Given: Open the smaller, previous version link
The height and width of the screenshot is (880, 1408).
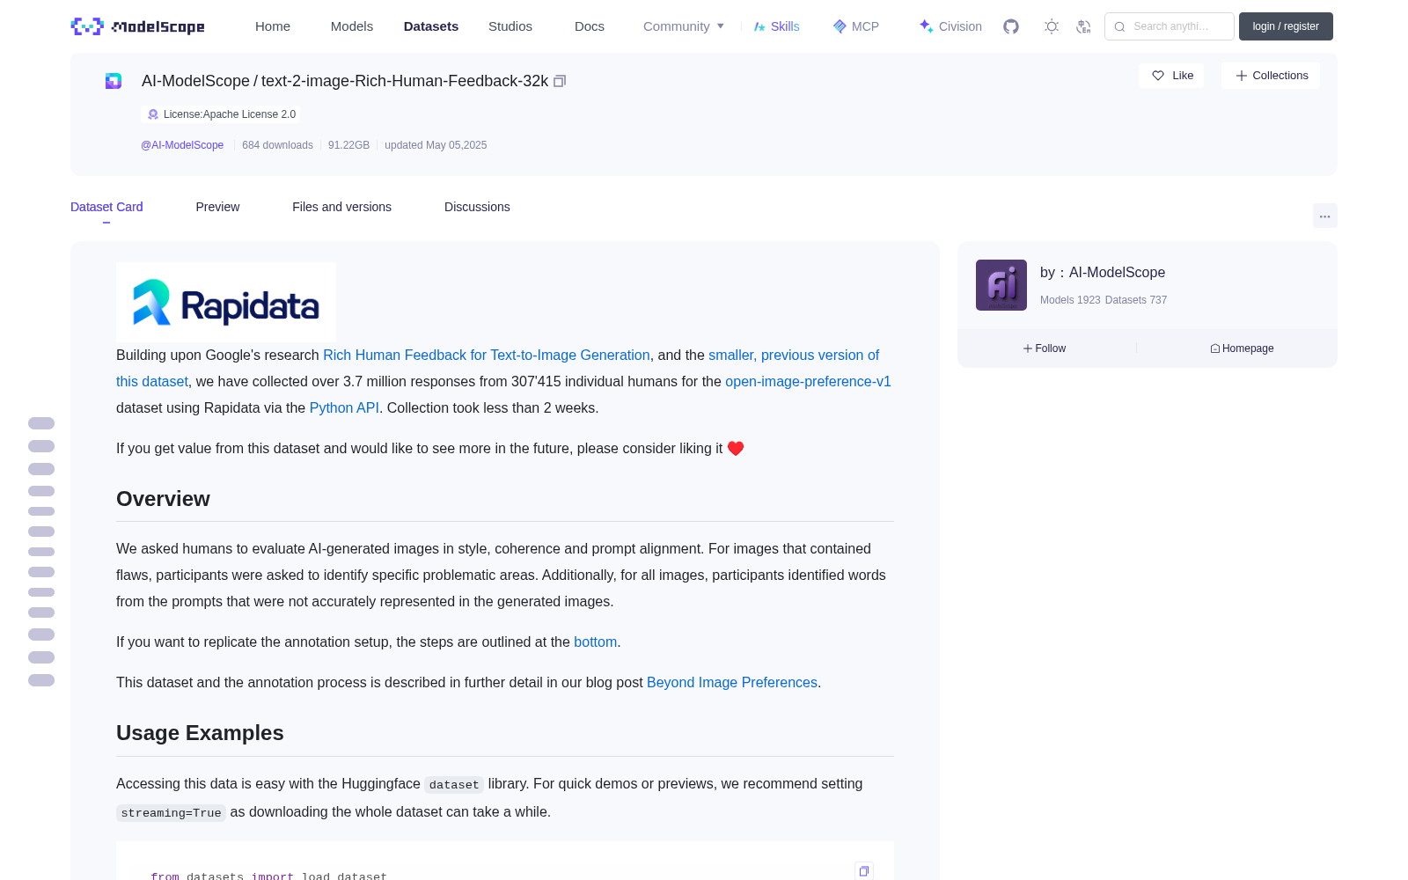Looking at the screenshot, I should pos(794,355).
